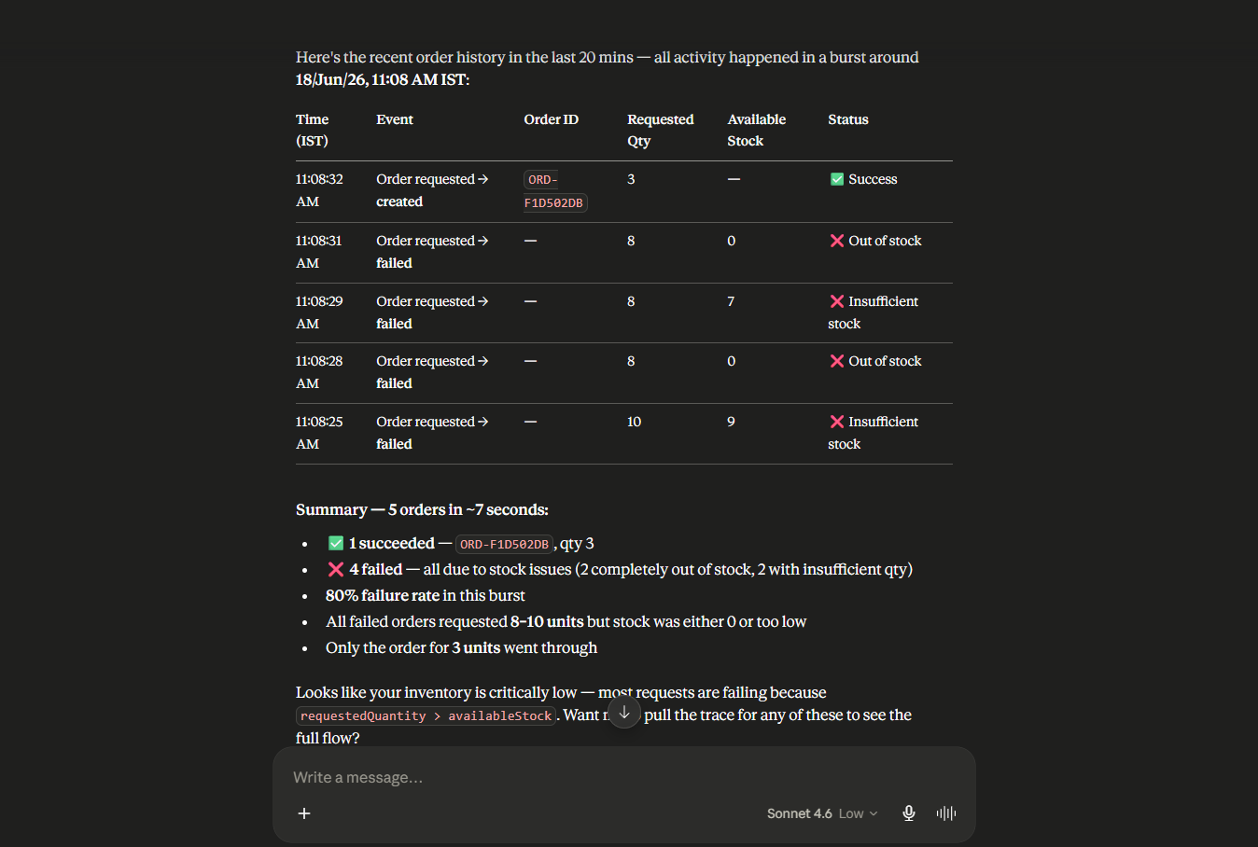
Task: Click ORD-F1D502DB code in the table
Action: pos(555,191)
